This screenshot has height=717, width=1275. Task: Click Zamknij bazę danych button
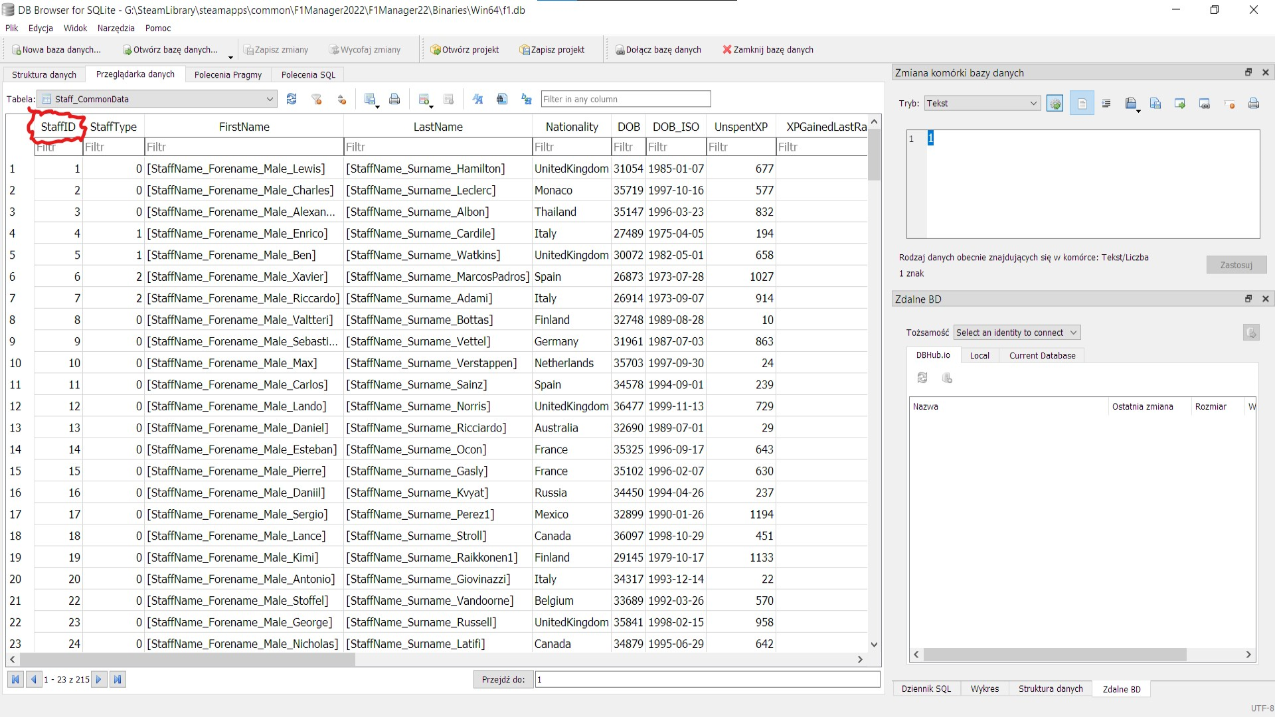point(768,50)
